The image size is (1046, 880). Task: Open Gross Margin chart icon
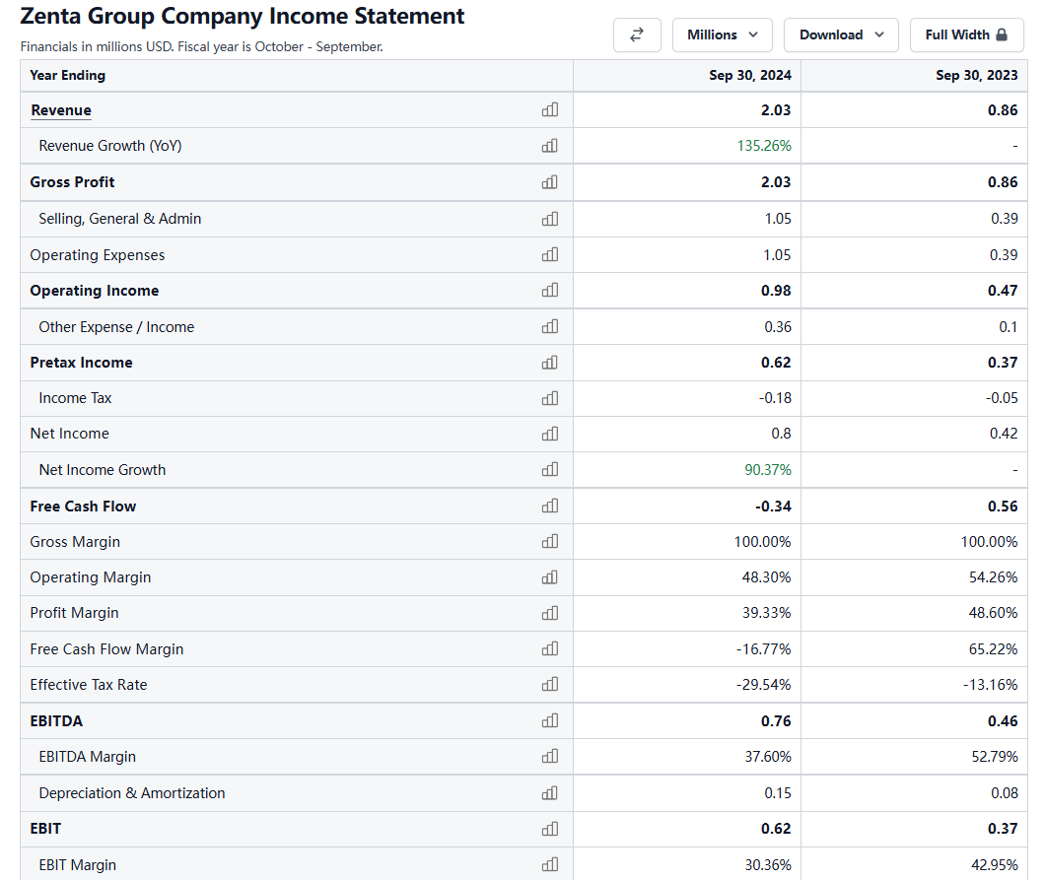tap(550, 541)
